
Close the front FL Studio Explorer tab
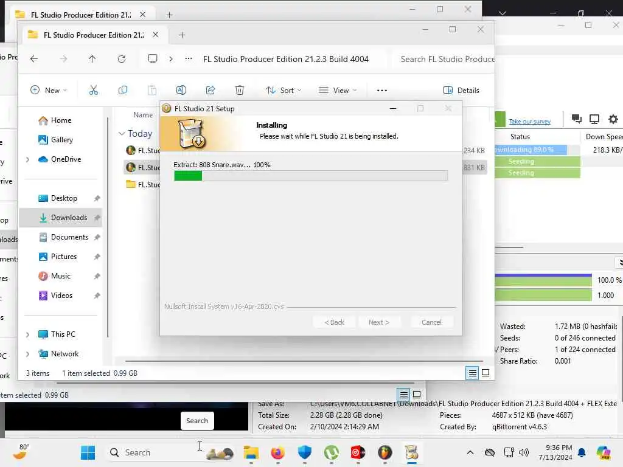pos(155,35)
